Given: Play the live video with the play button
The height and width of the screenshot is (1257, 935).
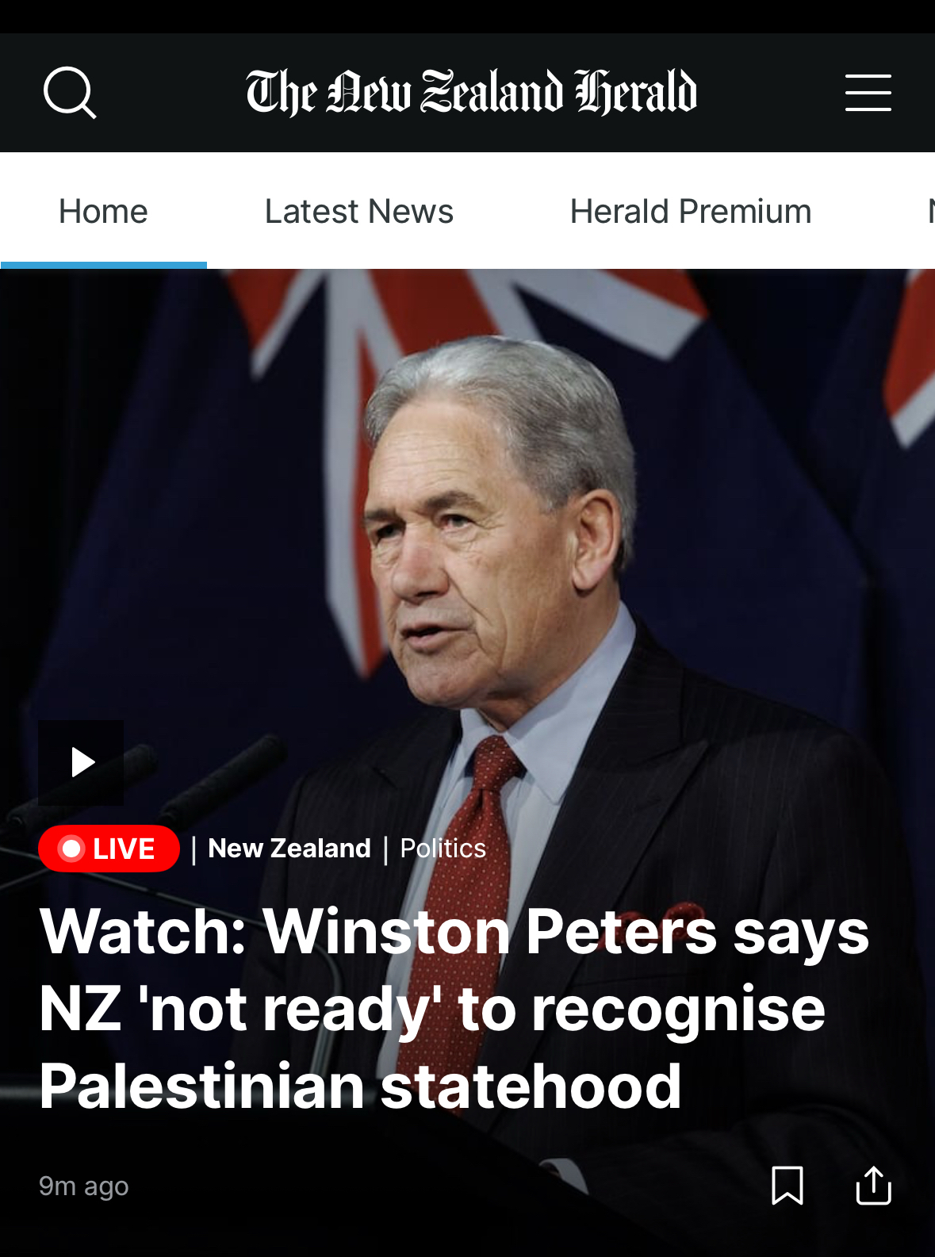Looking at the screenshot, I should pyautogui.click(x=81, y=762).
